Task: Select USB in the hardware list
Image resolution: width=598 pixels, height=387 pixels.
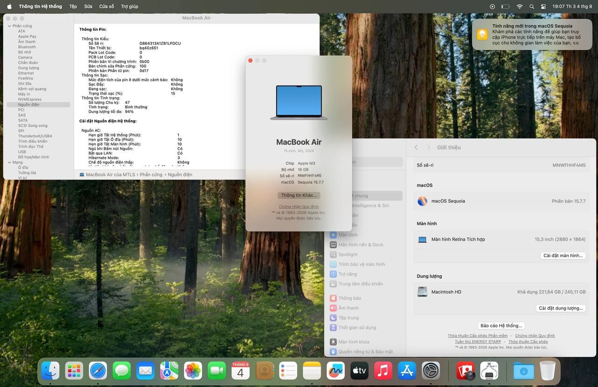Action: (x=22, y=152)
